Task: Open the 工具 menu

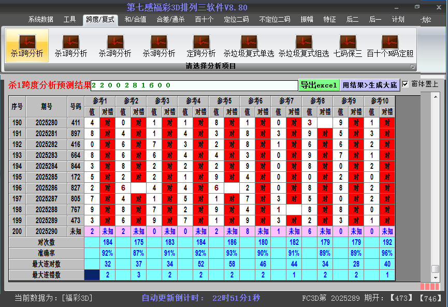Action: point(69,19)
